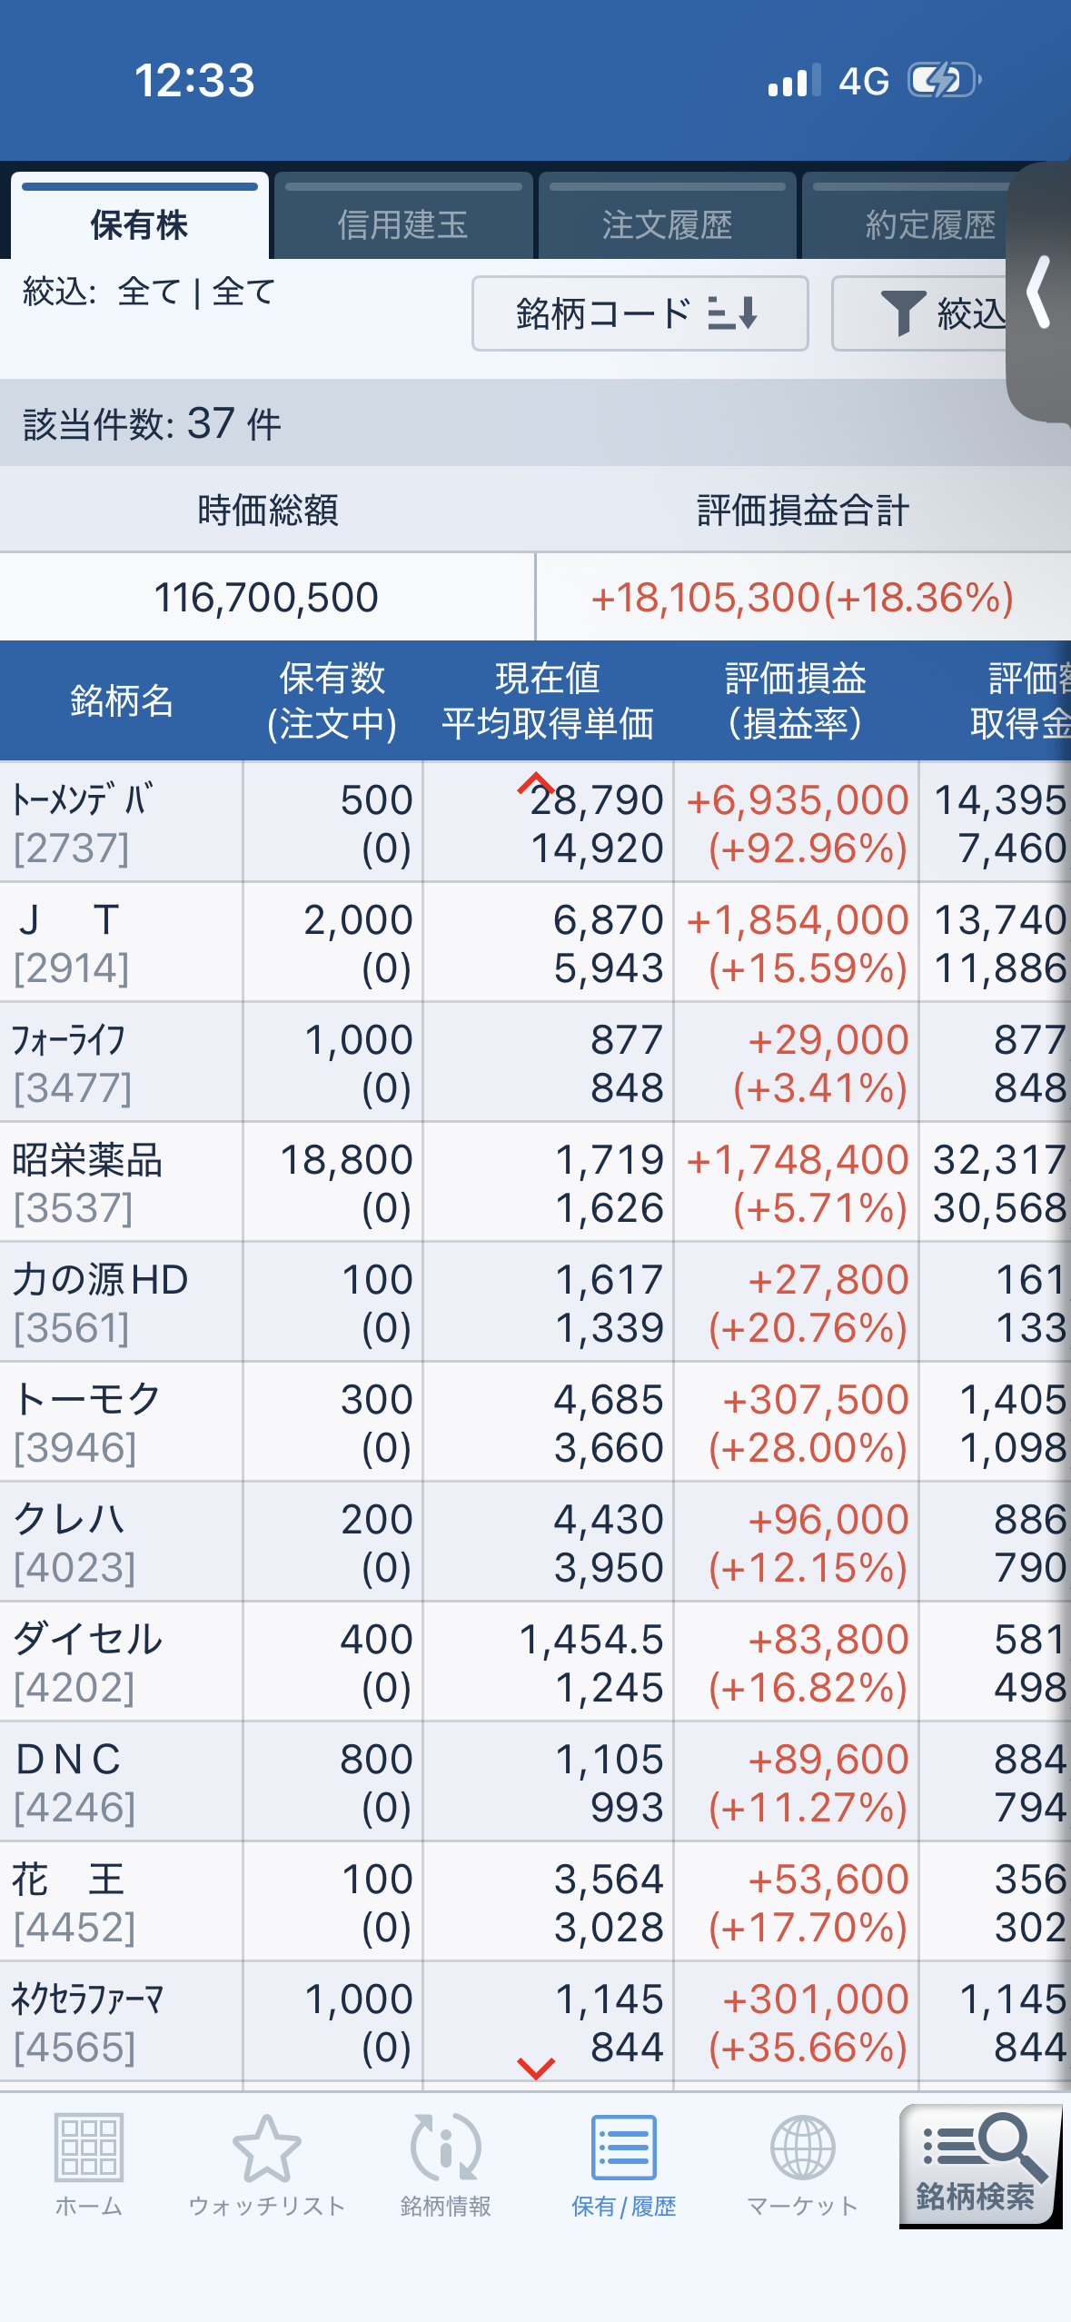Select the Holdings/History list icon

pyautogui.click(x=623, y=2147)
